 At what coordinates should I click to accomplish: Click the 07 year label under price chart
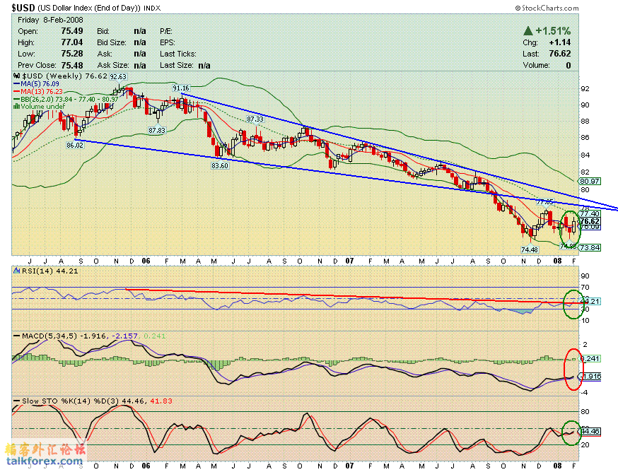click(x=349, y=261)
